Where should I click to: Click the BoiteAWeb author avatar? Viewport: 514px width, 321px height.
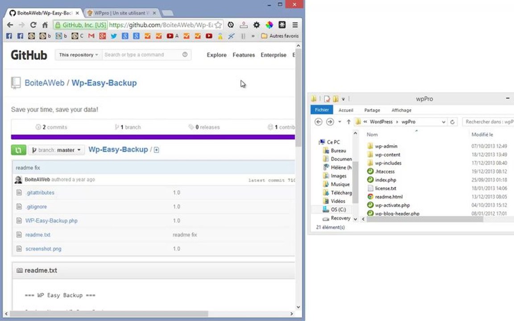[18, 180]
